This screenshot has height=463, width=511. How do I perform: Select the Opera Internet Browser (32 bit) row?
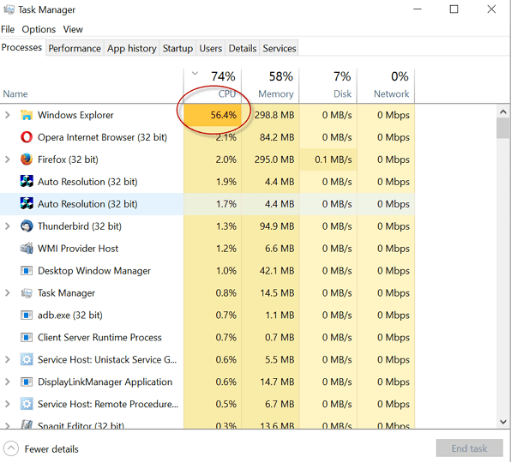[x=207, y=137]
